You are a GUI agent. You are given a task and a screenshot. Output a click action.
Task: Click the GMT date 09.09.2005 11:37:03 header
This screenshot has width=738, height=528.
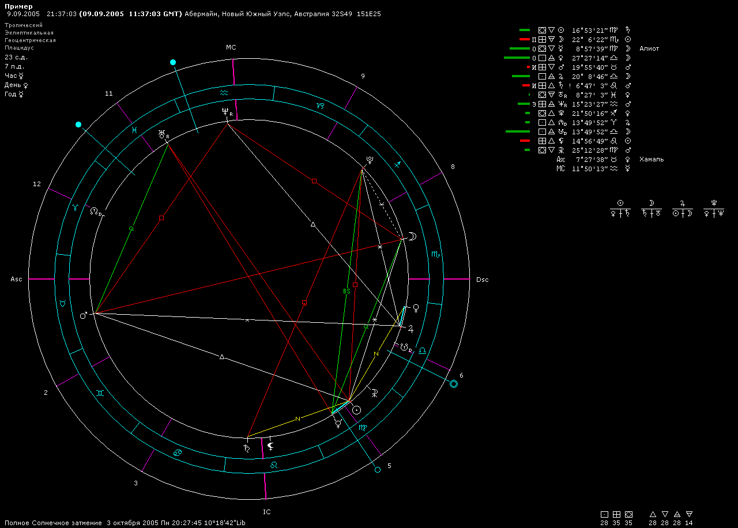[x=131, y=14]
